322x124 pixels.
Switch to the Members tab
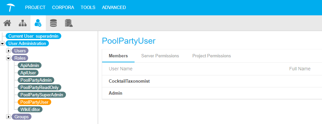pyautogui.click(x=118, y=56)
